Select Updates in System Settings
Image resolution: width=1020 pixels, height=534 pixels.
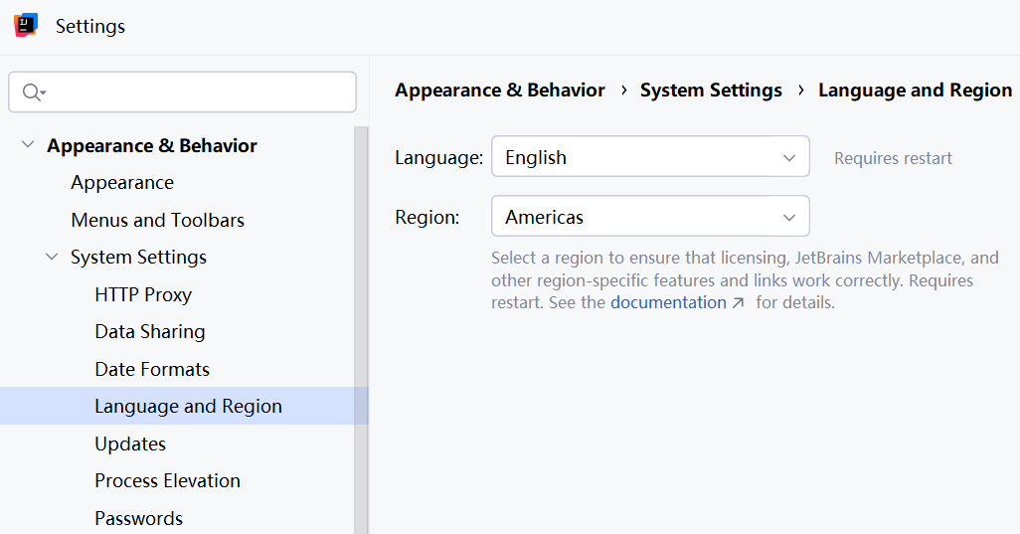(130, 445)
